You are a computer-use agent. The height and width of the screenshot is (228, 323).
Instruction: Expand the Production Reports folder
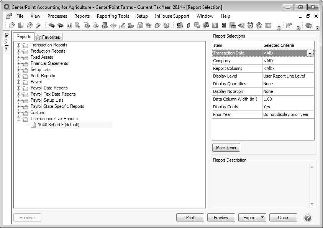(x=18, y=51)
